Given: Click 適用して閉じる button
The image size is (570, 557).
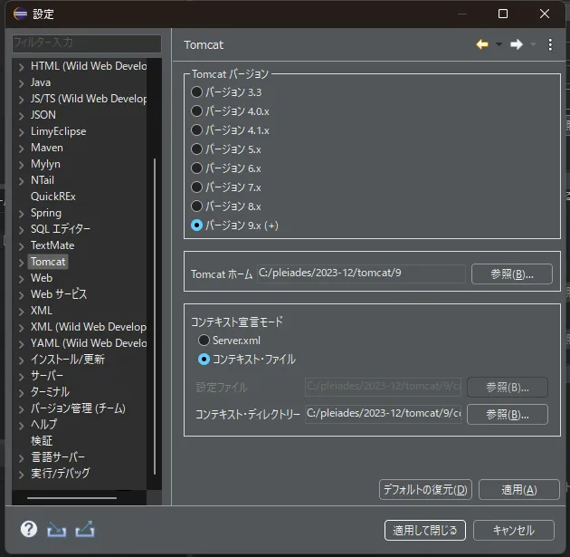Looking at the screenshot, I should coord(425,530).
